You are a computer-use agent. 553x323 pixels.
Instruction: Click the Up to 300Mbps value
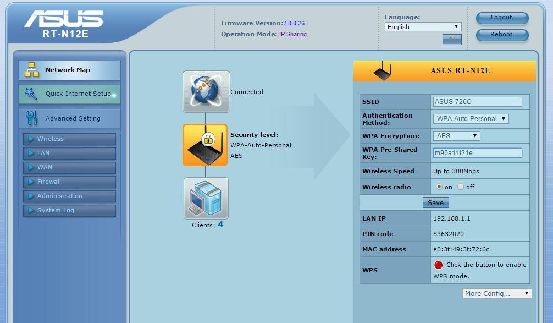click(456, 171)
